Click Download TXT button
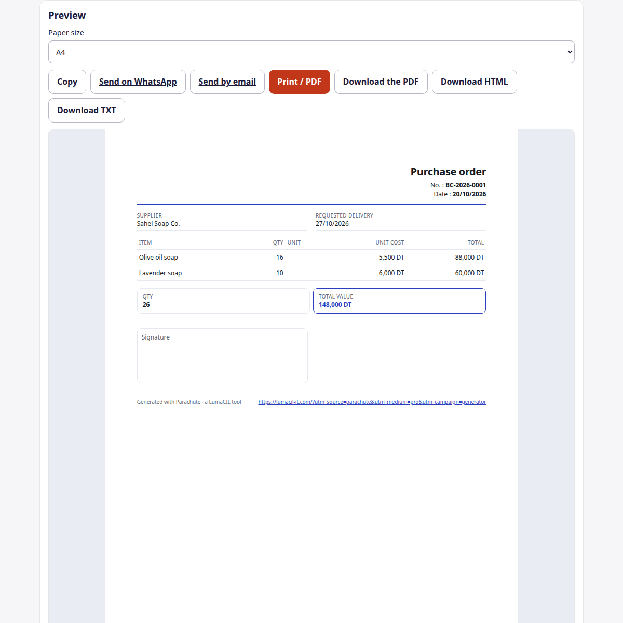Screen dimensions: 623x623 pyautogui.click(x=87, y=110)
